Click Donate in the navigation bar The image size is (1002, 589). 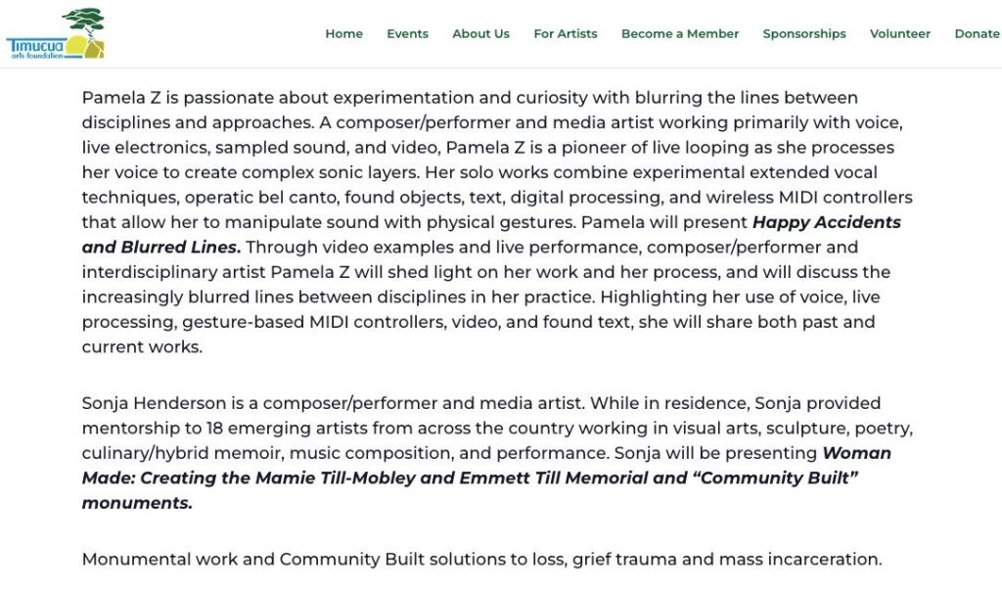click(x=976, y=33)
